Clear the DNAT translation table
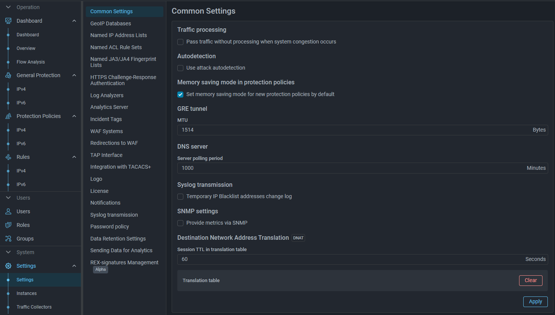This screenshot has height=315, width=555. [x=530, y=281]
